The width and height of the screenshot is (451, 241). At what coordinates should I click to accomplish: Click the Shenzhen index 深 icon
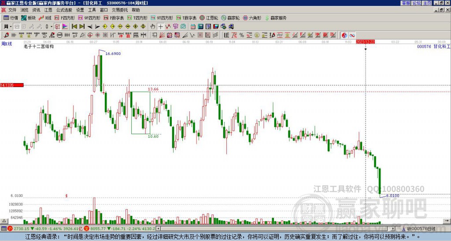tap(87, 229)
